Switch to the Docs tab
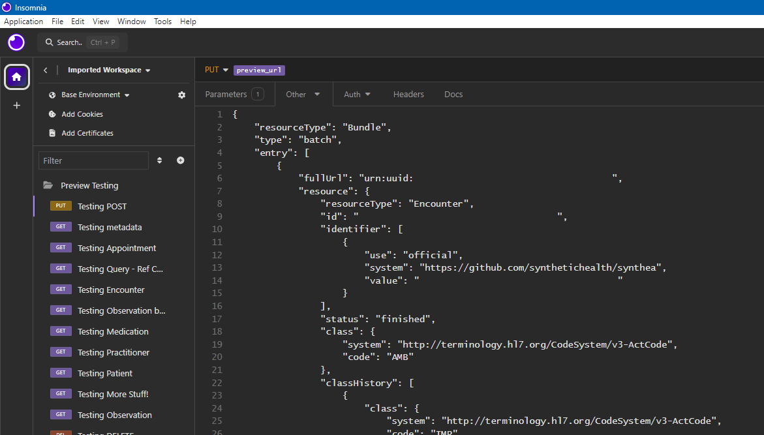The width and height of the screenshot is (764, 435). click(x=453, y=95)
